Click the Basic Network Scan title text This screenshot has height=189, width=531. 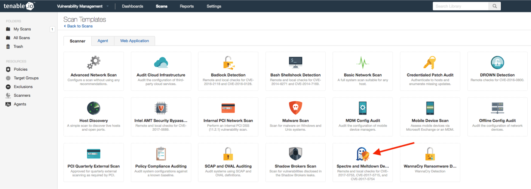click(x=363, y=75)
